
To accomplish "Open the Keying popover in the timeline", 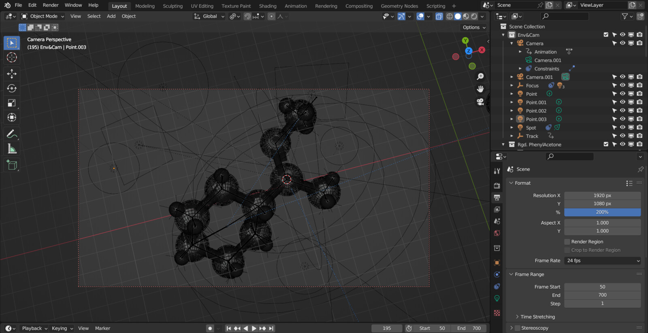I will (x=62, y=328).
